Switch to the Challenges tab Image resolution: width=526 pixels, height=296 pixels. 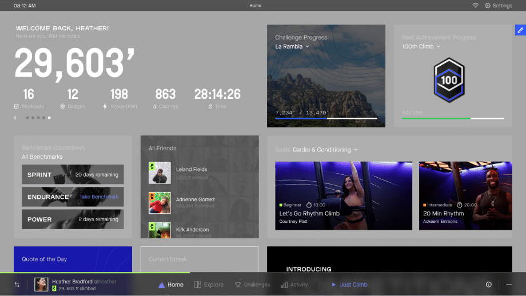click(x=252, y=285)
